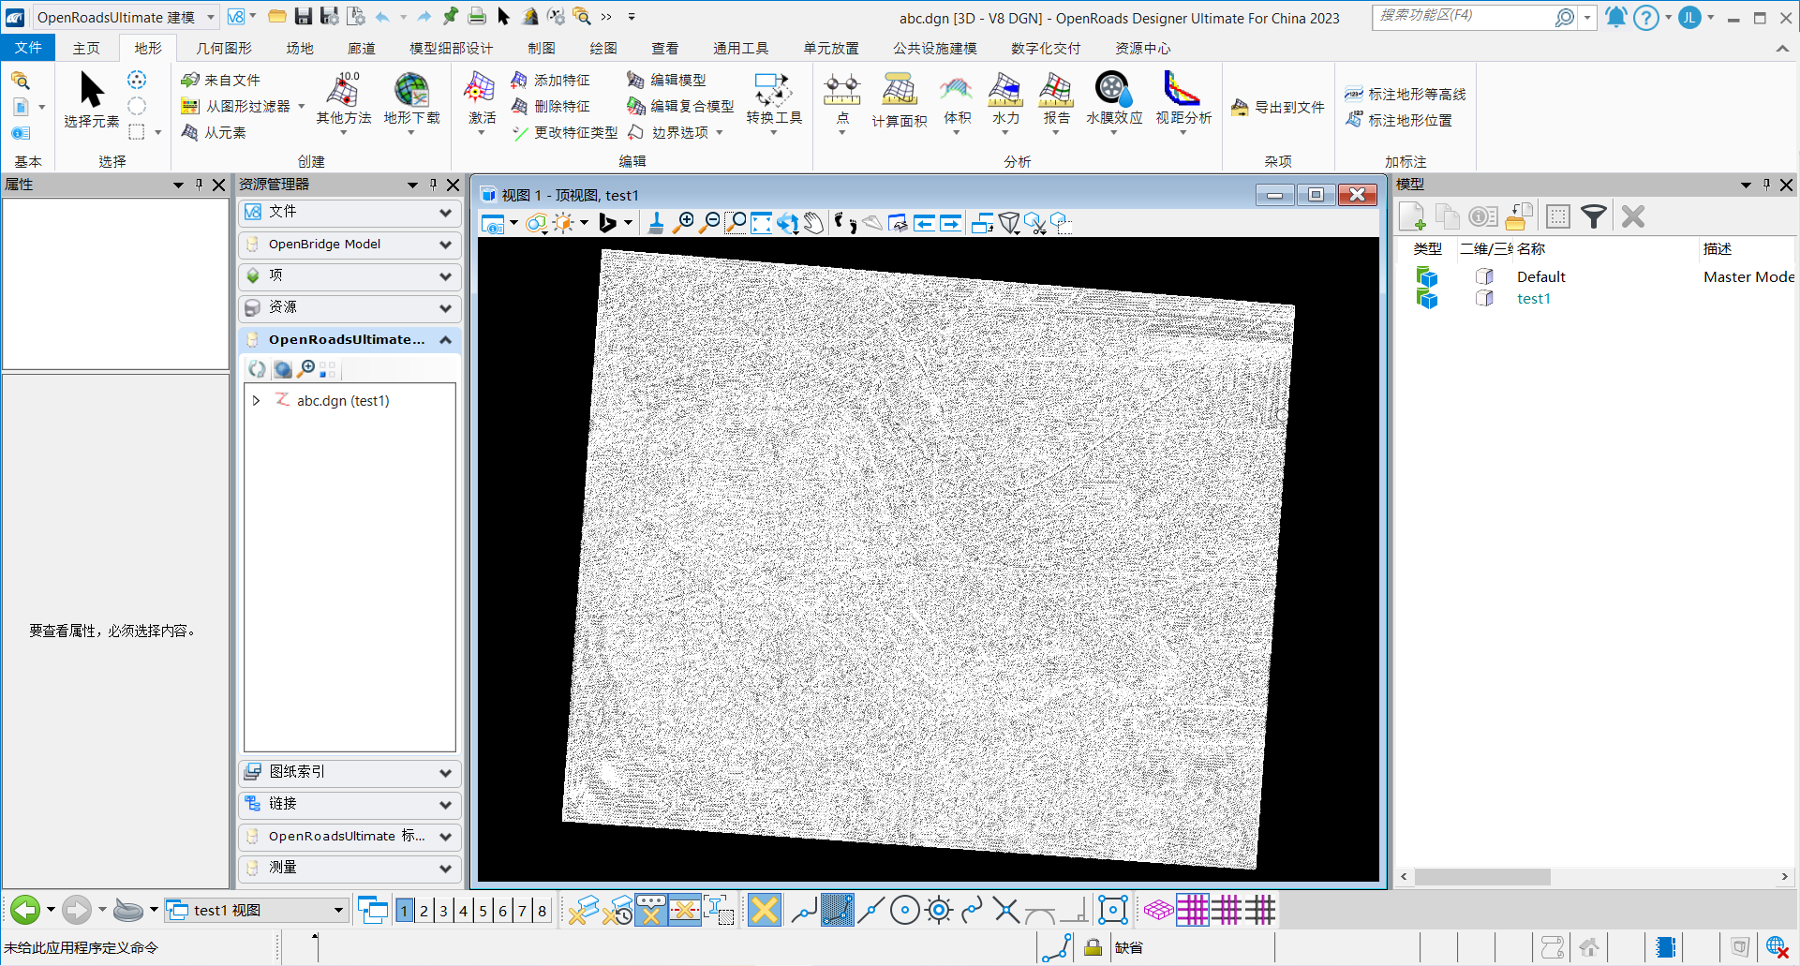This screenshot has height=966, width=1800.
Task: Toggle view number 3 button
Action: (443, 911)
